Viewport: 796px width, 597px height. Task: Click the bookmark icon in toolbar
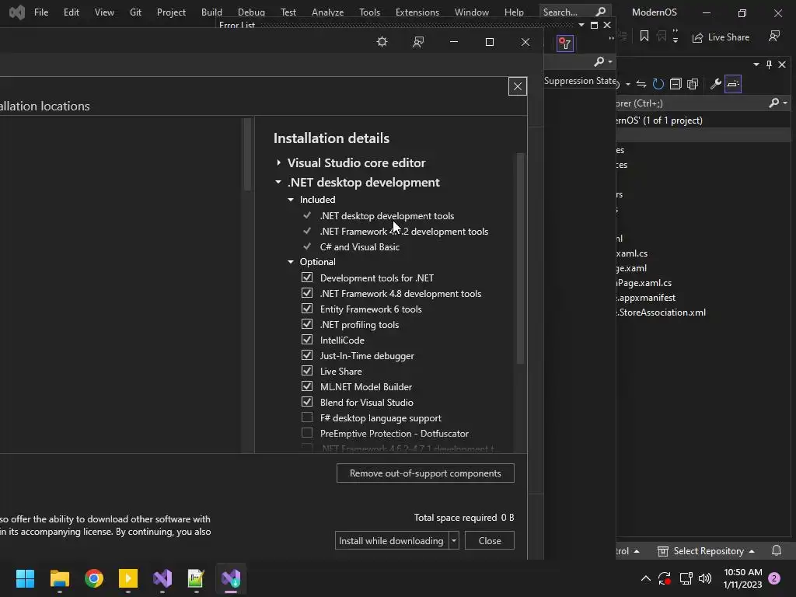pyautogui.click(x=644, y=36)
